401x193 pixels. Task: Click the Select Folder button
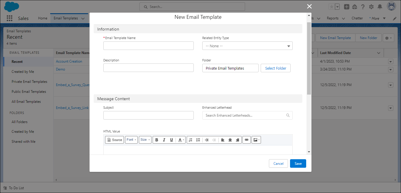275,68
